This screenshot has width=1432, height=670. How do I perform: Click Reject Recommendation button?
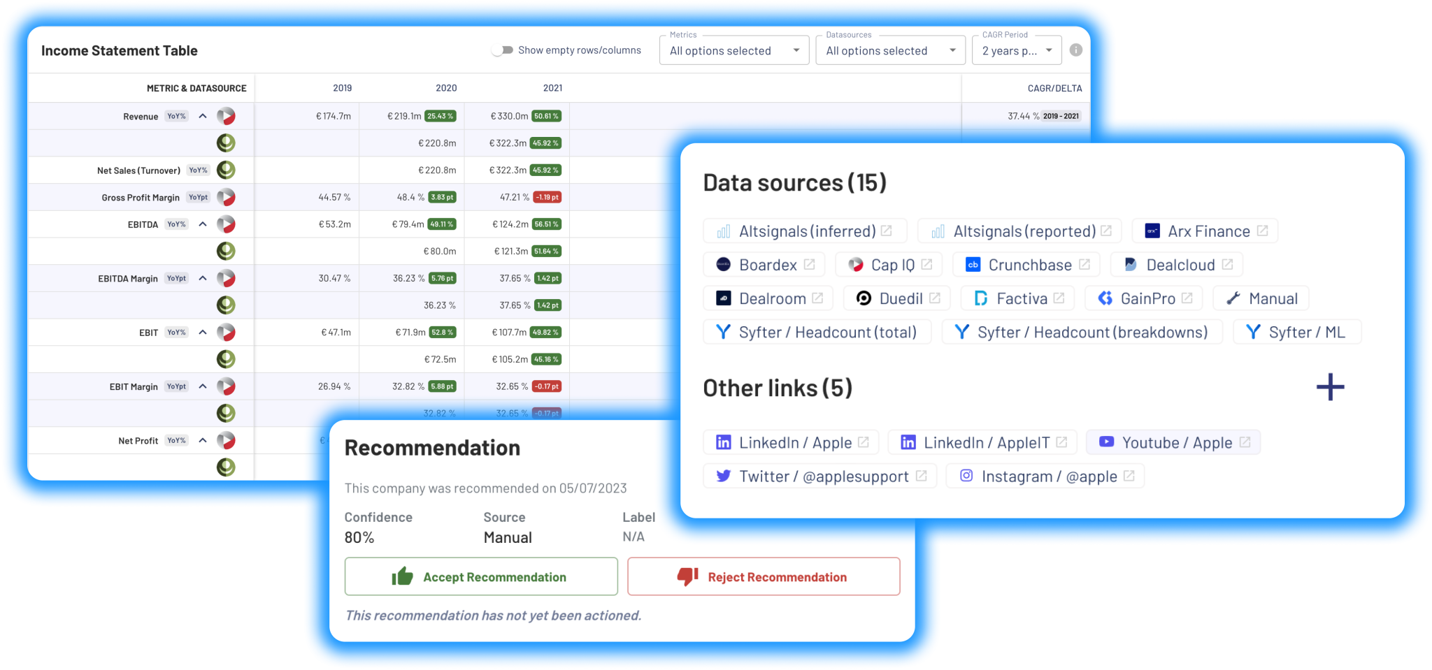(x=764, y=576)
